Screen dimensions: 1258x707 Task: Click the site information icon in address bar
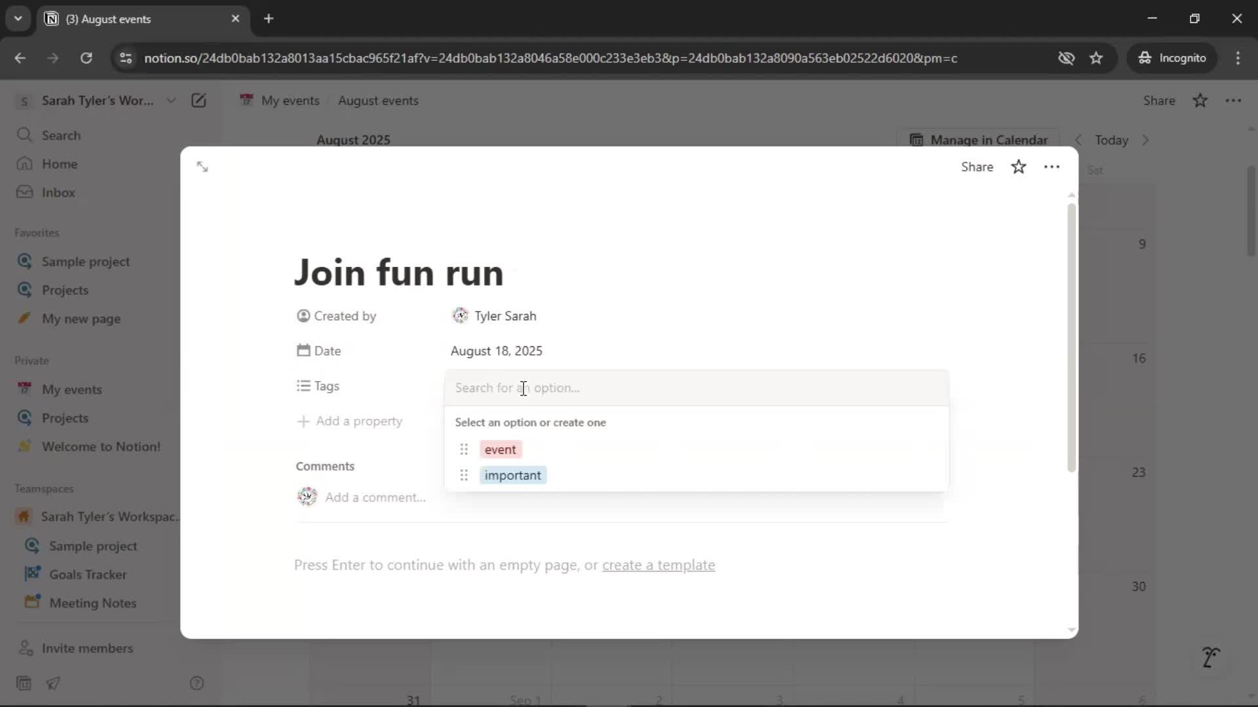126,58
